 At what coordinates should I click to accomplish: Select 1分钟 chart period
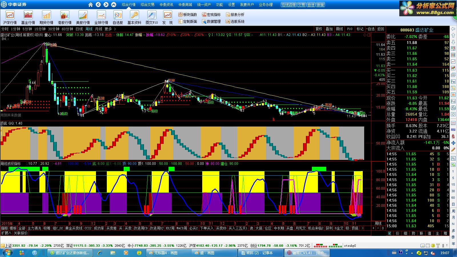coord(15,29)
